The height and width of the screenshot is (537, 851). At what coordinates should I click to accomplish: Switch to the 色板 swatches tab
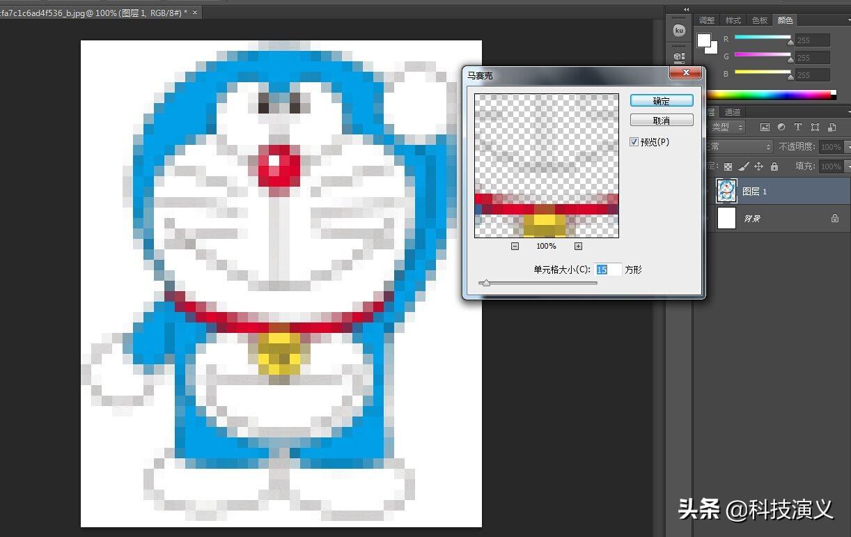[758, 20]
